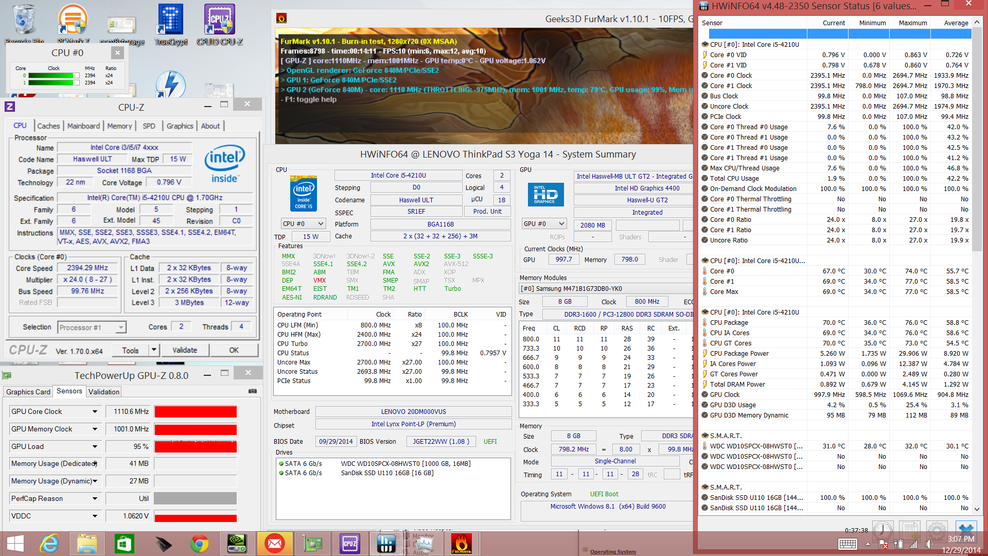
Task: Launch the CPUID CPU-Z desktop shortcut
Action: point(220,23)
